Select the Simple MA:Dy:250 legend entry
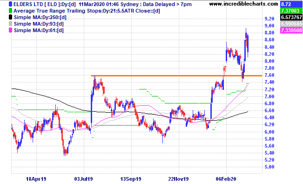Screen dimensions: 303x184 (x=40, y=17)
